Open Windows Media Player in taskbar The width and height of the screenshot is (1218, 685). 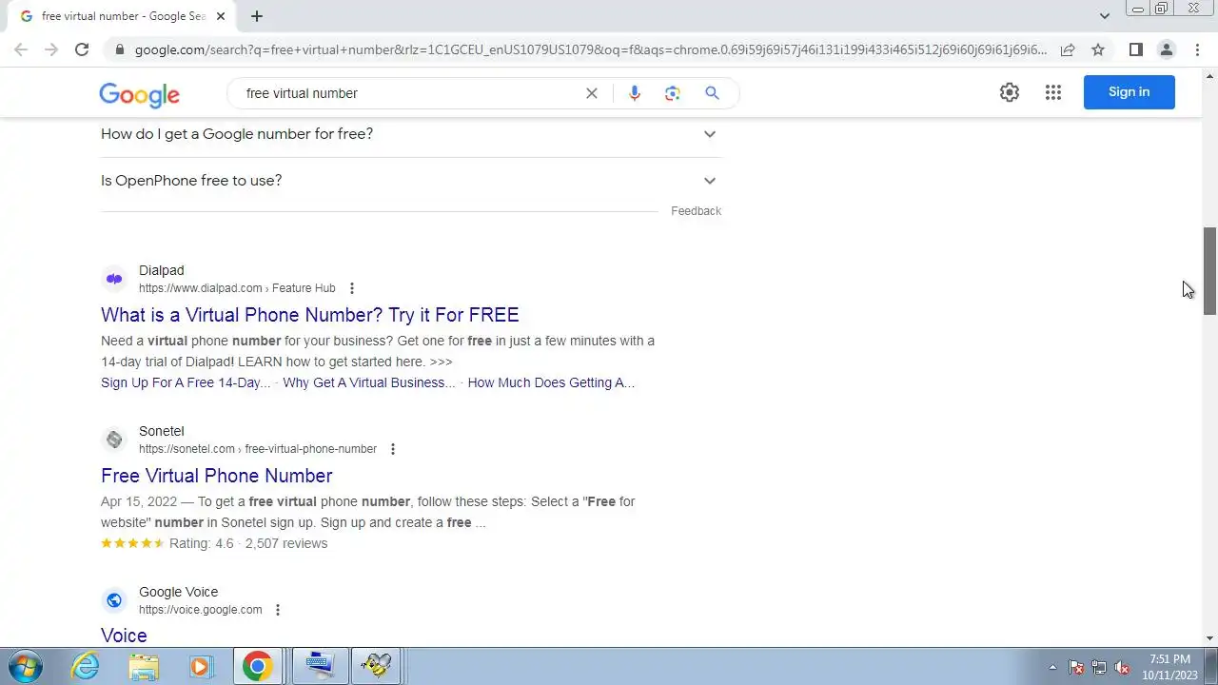pyautogui.click(x=200, y=667)
